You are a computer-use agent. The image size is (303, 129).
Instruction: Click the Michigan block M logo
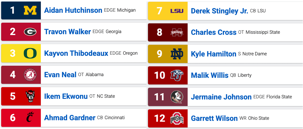[x=30, y=10]
